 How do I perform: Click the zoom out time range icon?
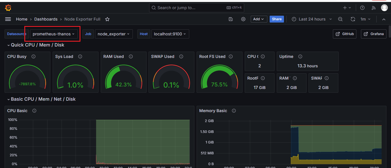coord(340,19)
